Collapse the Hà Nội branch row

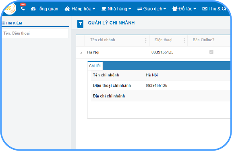tap(81, 53)
